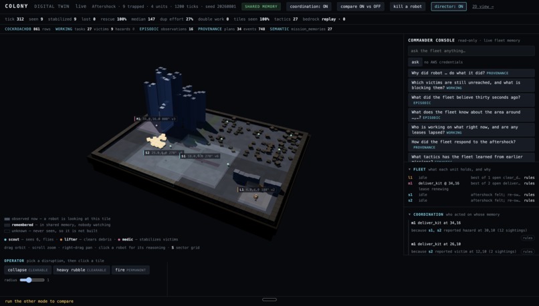Click the 'lease renewing' text under m1
The image size is (539, 306).
click(433, 189)
